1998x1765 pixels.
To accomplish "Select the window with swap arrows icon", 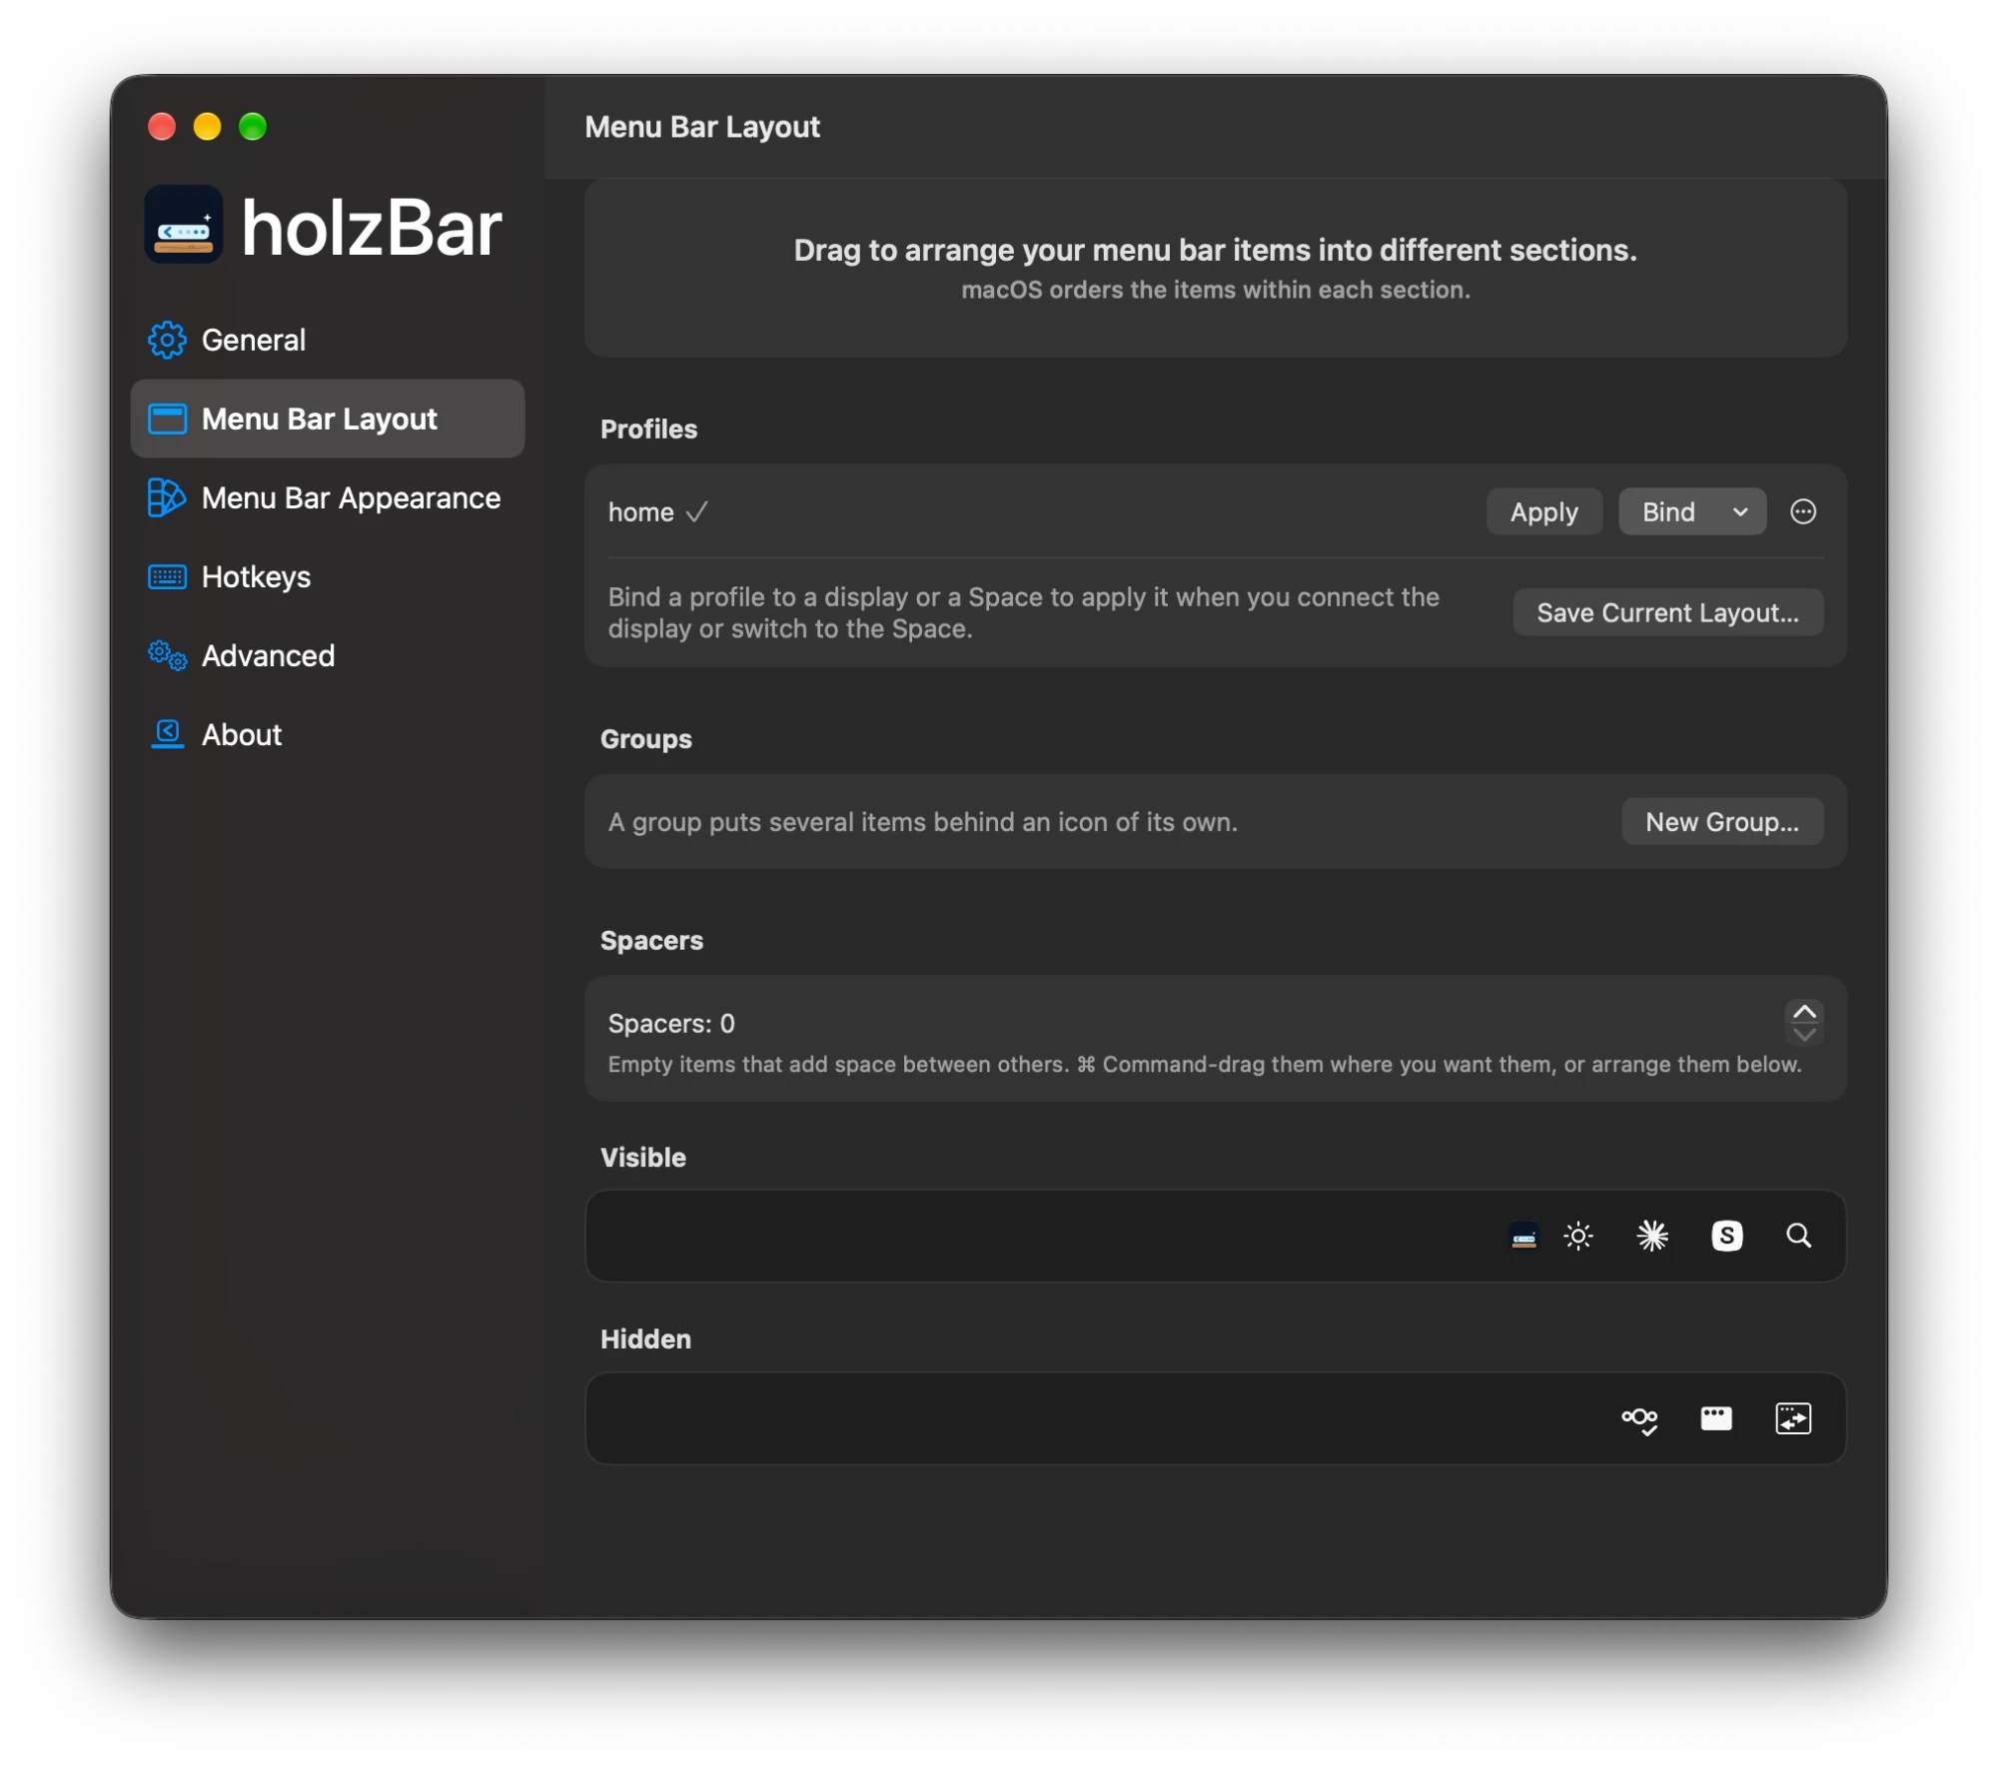I will tap(1792, 1418).
